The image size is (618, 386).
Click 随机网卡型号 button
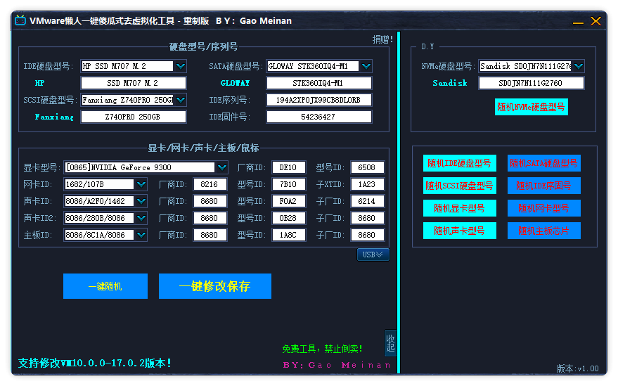[543, 208]
